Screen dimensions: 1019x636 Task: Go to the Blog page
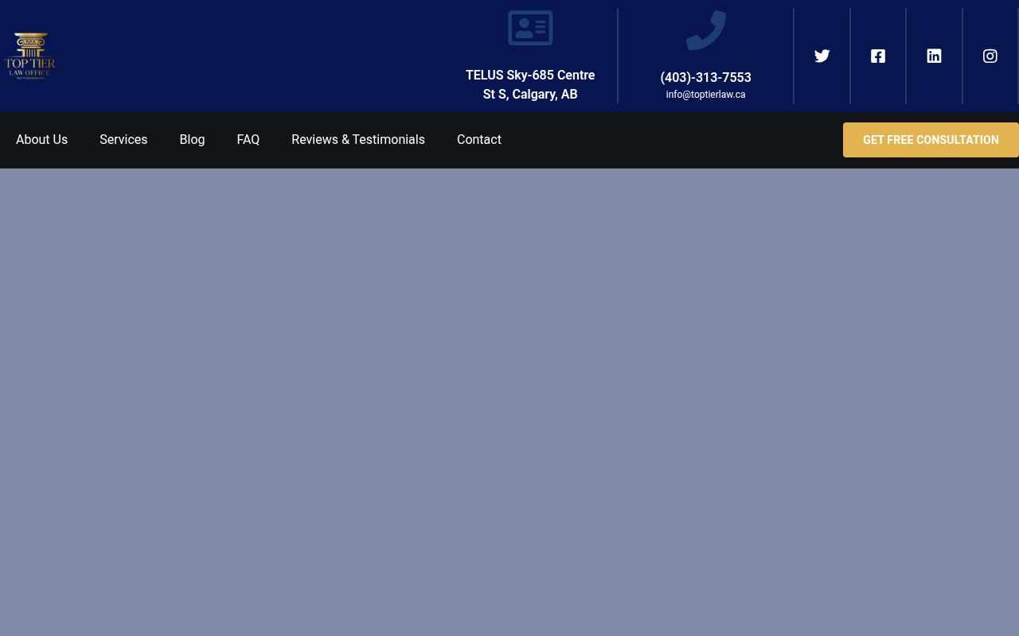coord(192,140)
